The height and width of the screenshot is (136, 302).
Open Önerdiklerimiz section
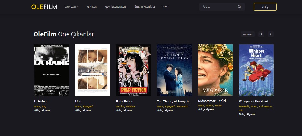point(145,7)
